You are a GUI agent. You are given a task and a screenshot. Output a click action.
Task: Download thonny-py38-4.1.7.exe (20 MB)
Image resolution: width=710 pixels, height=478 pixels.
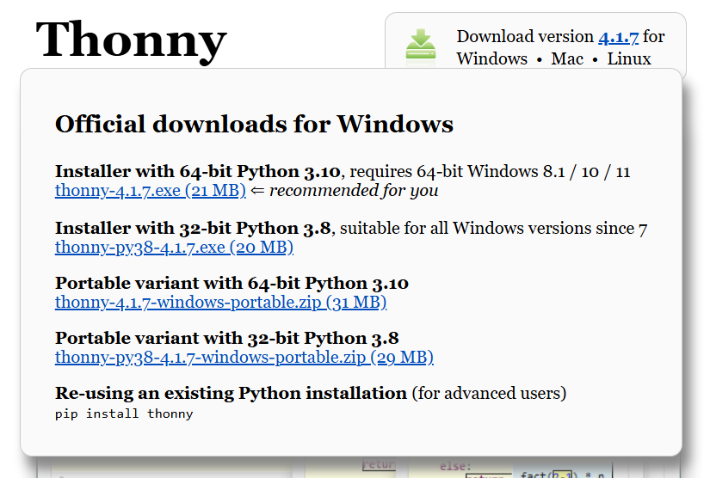click(174, 248)
